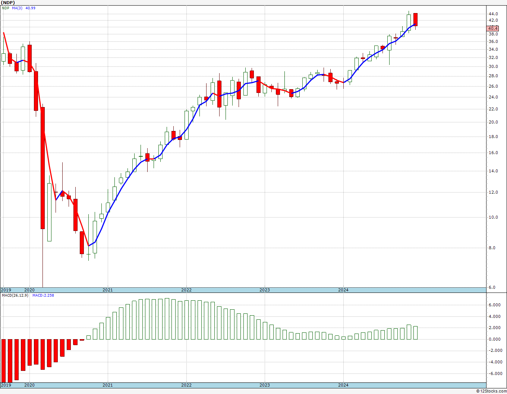The image size is (507, 394).
Task: Click the 38.0 price axis label
Action: [493, 34]
